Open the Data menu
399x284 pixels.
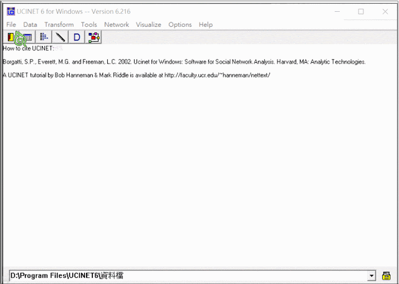click(x=30, y=25)
